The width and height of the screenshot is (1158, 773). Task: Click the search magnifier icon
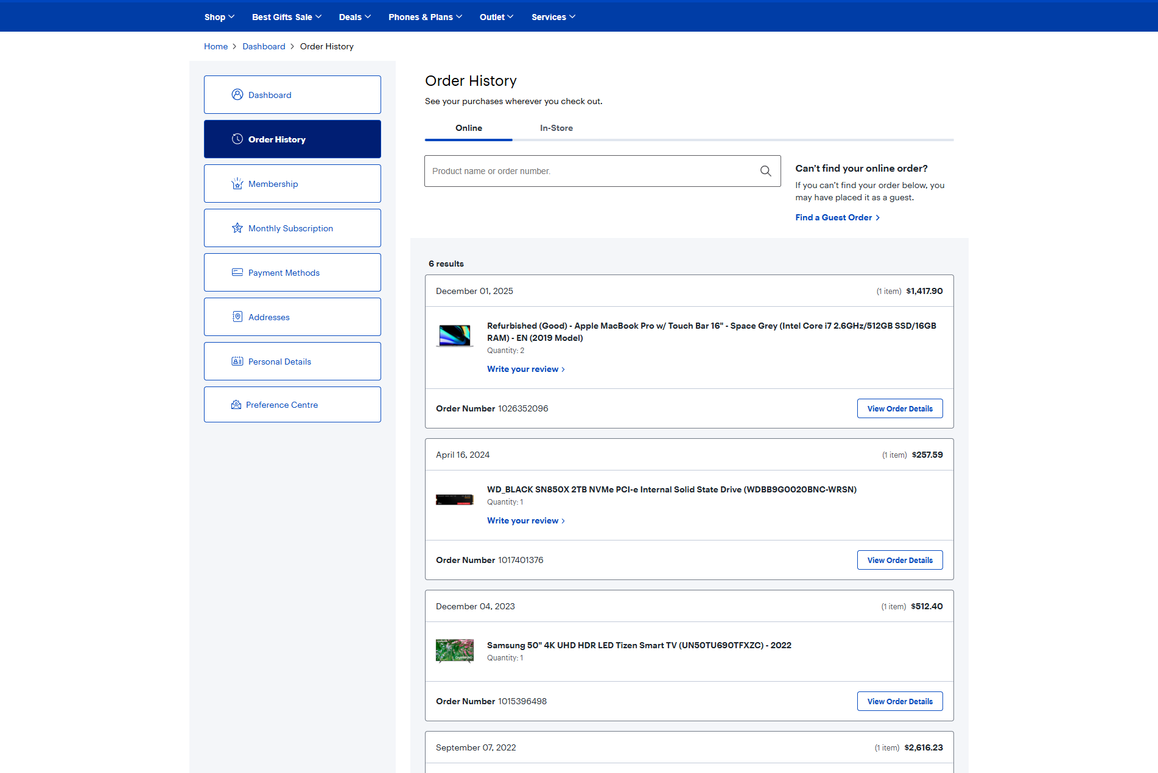tap(765, 171)
